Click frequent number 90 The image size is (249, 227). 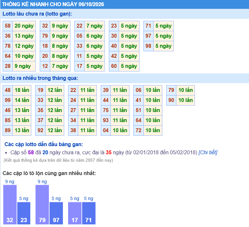pos(171,100)
